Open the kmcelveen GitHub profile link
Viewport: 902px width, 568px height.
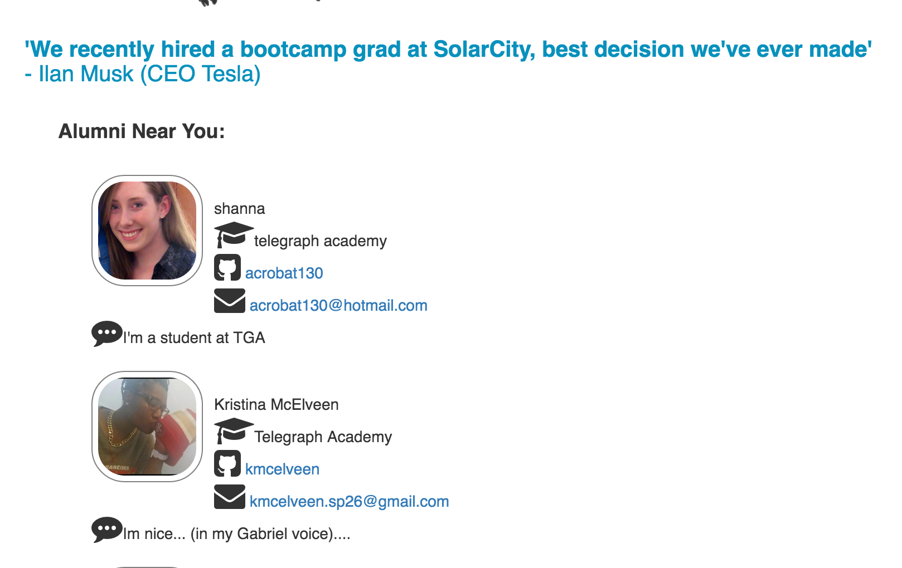coord(282,469)
